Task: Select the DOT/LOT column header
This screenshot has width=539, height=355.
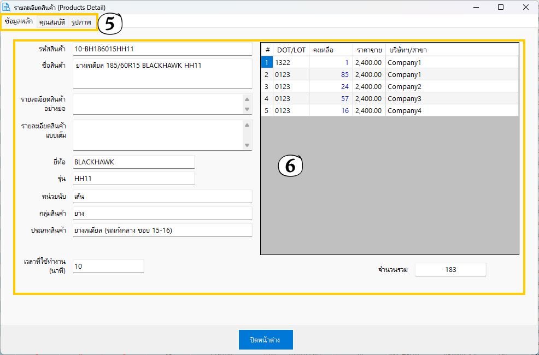Action: [291, 50]
